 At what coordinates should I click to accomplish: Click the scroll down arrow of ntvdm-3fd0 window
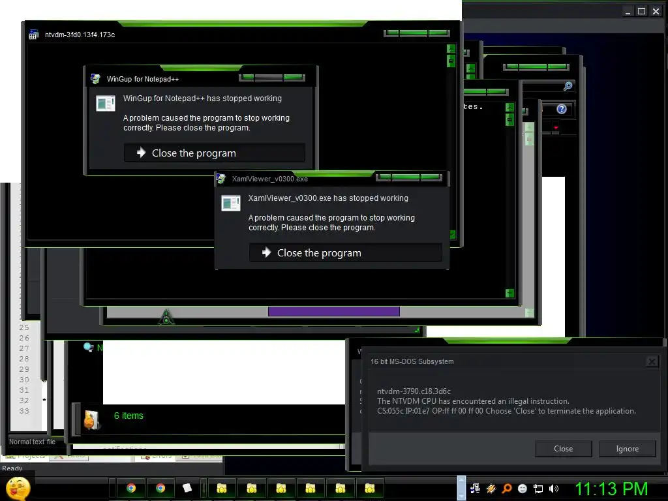(x=452, y=234)
